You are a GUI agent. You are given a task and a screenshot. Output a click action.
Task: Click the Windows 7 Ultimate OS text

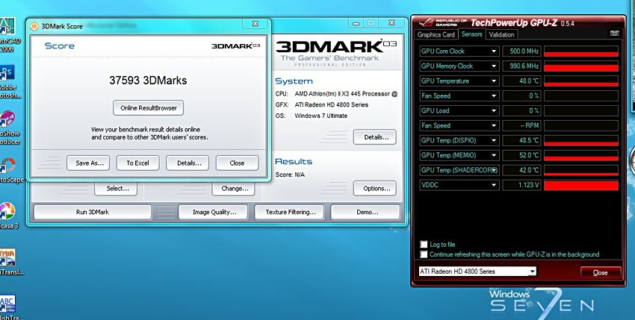click(x=320, y=116)
